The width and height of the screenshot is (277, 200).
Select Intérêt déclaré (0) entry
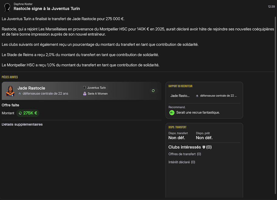coord(182,162)
